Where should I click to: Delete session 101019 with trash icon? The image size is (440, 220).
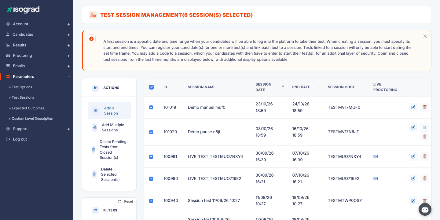pyautogui.click(x=425, y=107)
